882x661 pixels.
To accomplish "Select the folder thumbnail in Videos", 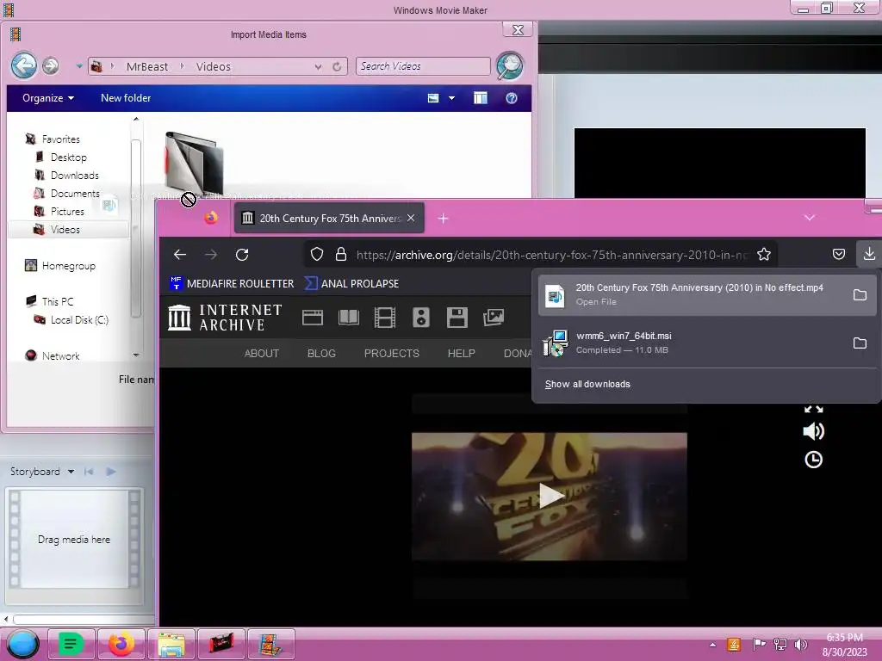I will [193, 163].
